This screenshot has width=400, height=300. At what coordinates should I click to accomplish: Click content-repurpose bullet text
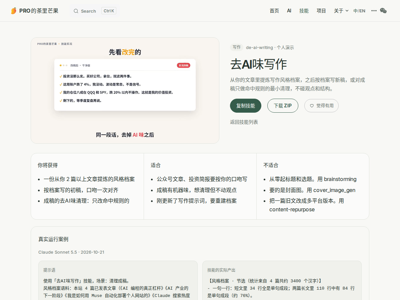tap(292, 209)
